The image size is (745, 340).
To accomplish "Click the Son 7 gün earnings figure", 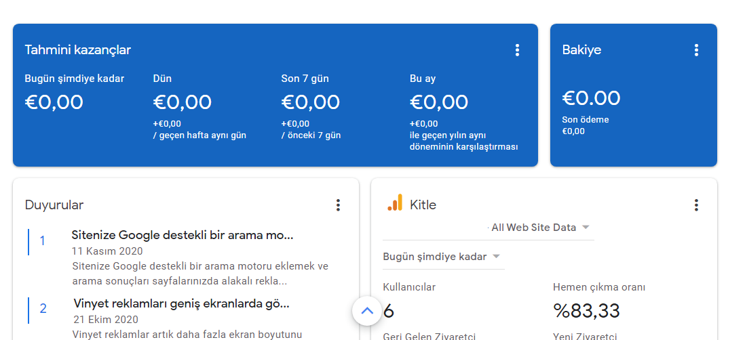I will click(310, 102).
